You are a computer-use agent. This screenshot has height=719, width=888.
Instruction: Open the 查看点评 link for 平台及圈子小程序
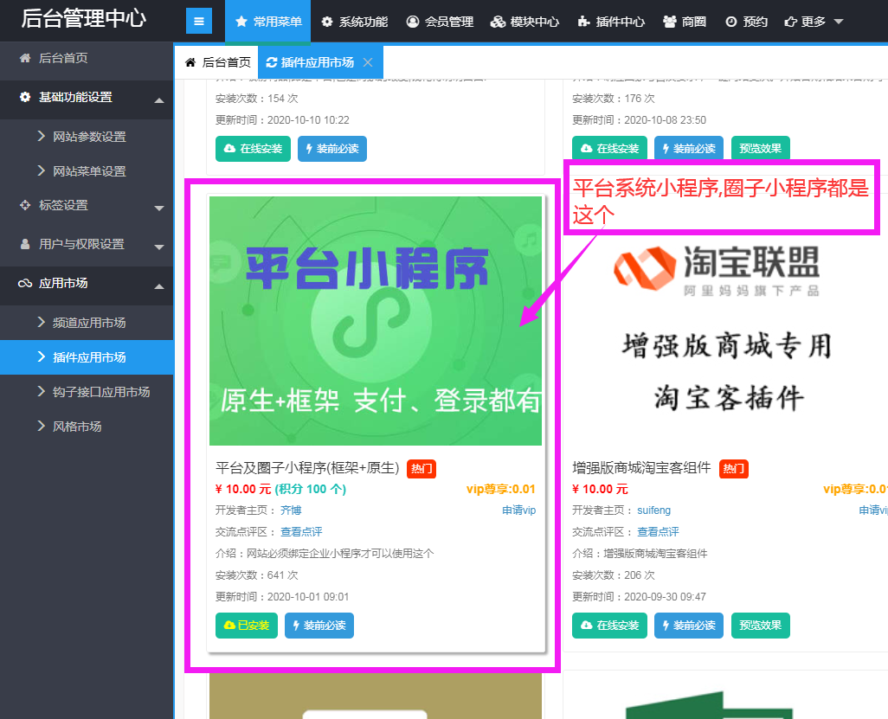point(301,532)
